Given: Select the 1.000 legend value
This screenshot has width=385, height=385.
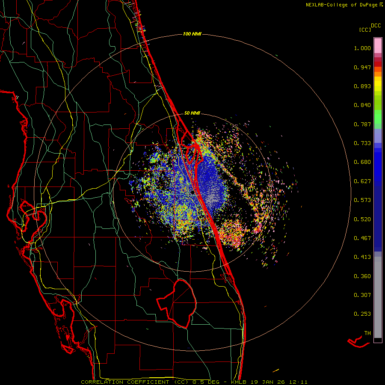Looking at the screenshot, I should [x=362, y=48].
